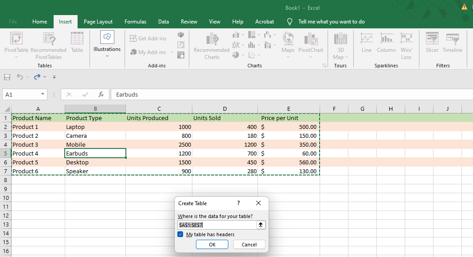Select the Table icon in Tables group
This screenshot has height=257, width=473.
coord(77,39)
